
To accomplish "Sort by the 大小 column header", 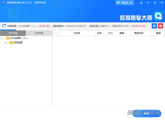I will click(x=111, y=33).
